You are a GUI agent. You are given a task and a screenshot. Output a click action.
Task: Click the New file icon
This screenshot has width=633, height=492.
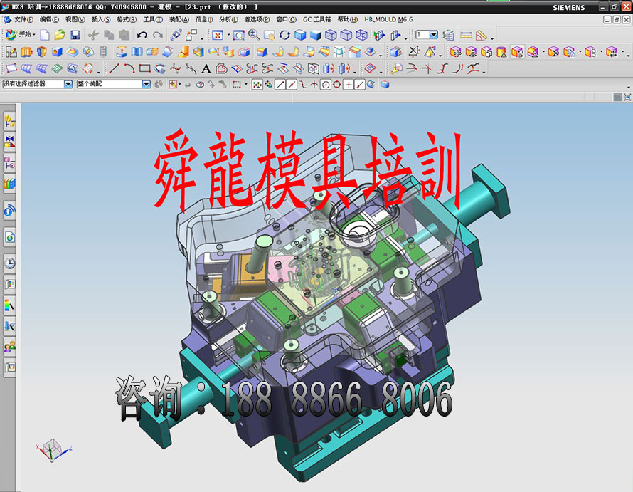[x=45, y=35]
